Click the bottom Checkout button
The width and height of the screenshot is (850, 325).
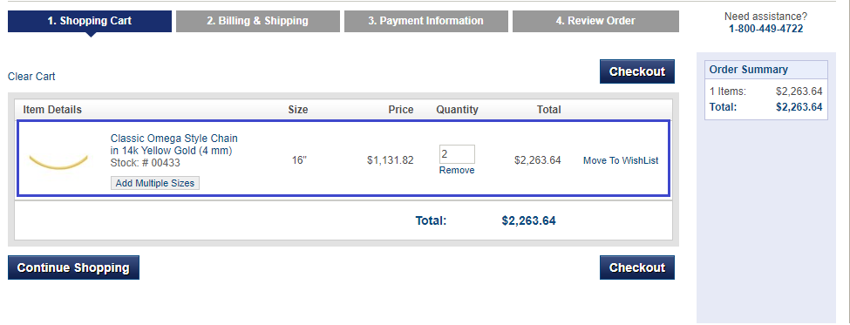tap(637, 267)
